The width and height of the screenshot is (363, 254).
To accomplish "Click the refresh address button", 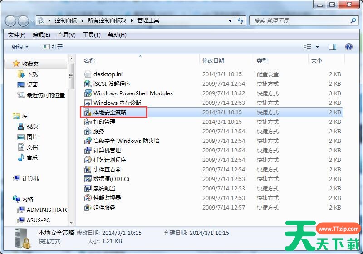I will click(x=240, y=21).
